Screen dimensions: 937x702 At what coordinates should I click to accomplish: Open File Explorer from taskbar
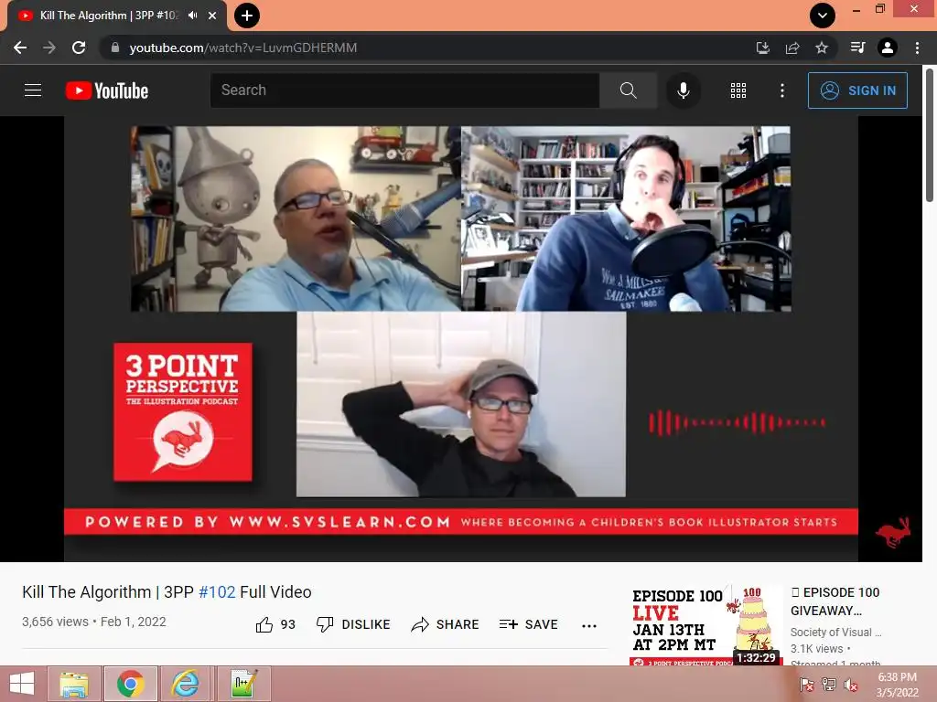coord(74,684)
